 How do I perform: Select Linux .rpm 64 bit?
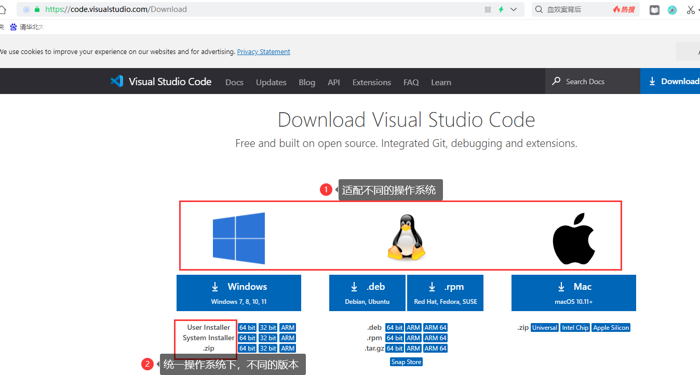coord(395,338)
